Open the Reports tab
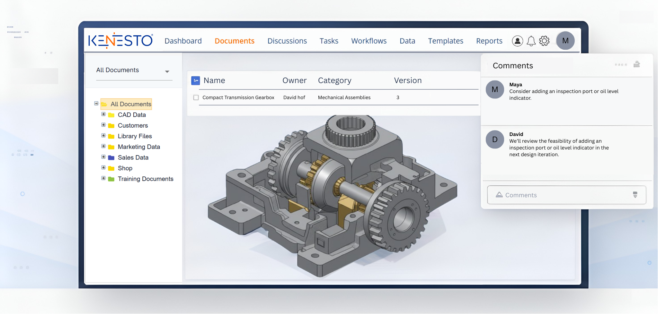This screenshot has height=314, width=658. click(x=489, y=41)
